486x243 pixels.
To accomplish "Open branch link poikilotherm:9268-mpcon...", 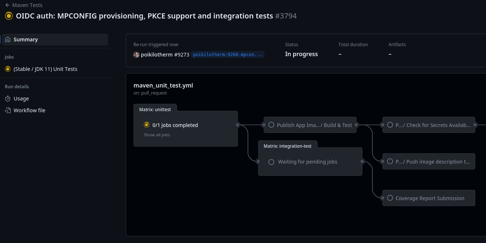I will click(228, 55).
